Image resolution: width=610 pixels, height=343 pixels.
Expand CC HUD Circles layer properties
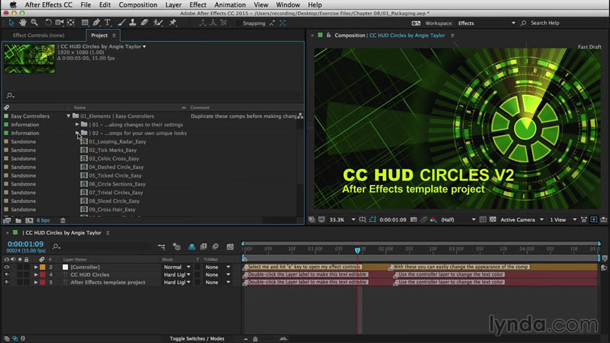point(36,274)
